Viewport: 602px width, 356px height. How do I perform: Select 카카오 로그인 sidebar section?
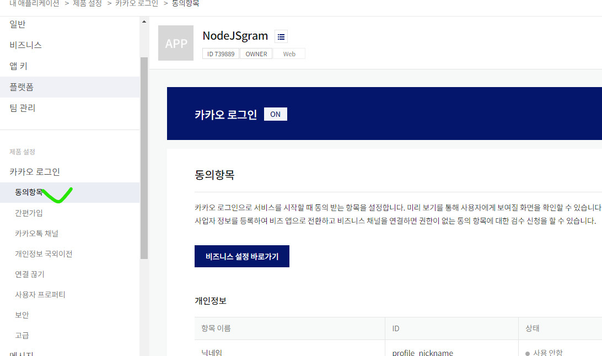click(x=35, y=172)
